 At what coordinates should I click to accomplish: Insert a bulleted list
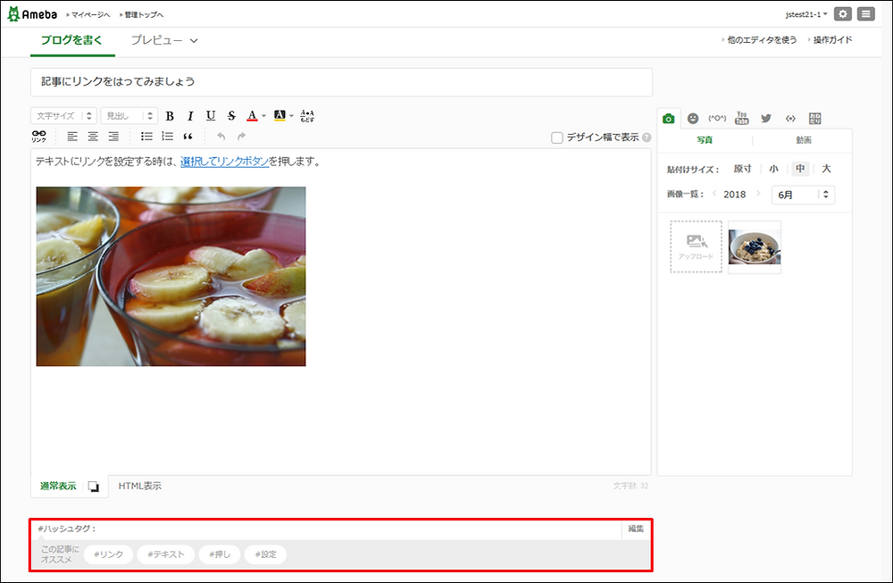click(x=146, y=136)
